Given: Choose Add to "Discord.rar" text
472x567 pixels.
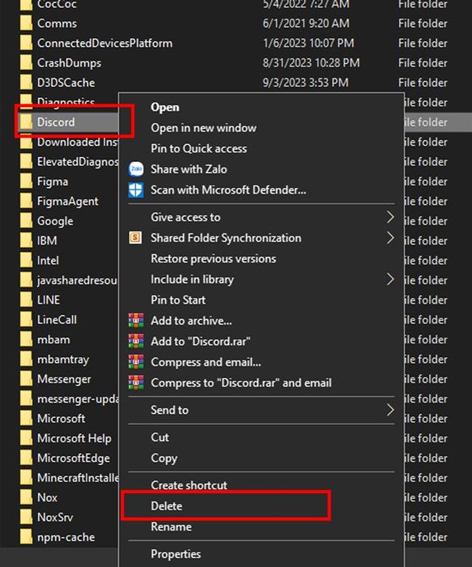Looking at the screenshot, I should (201, 341).
